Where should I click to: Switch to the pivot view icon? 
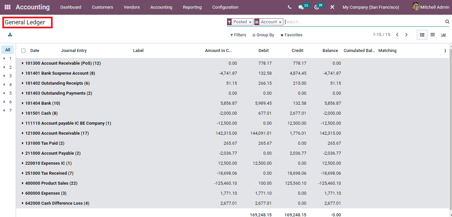pyautogui.click(x=433, y=35)
